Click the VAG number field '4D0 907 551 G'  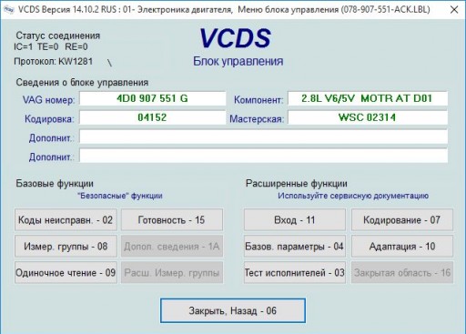(x=152, y=98)
